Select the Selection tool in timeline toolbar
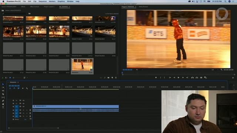237x133 pixels. 3,84
